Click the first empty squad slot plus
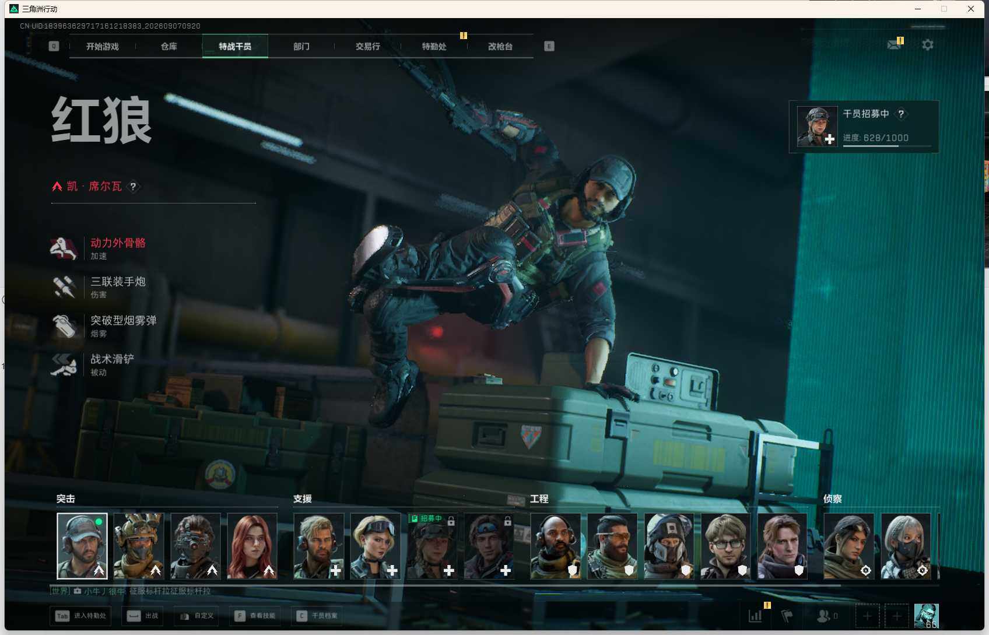 867,616
